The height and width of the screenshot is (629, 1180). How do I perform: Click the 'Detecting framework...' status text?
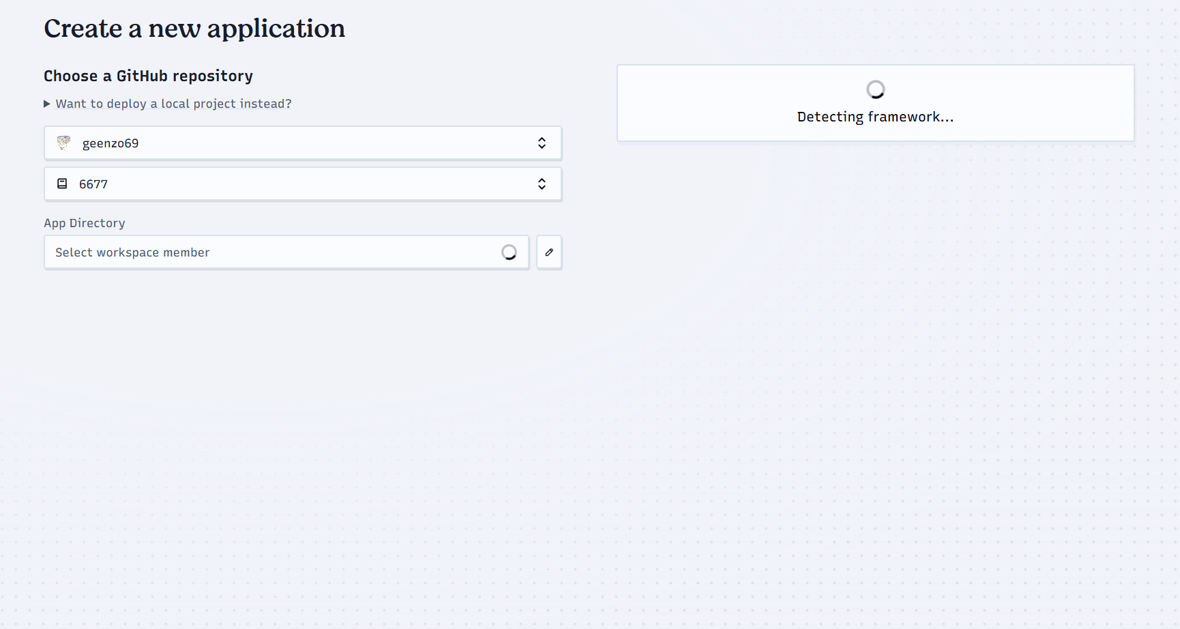875,117
